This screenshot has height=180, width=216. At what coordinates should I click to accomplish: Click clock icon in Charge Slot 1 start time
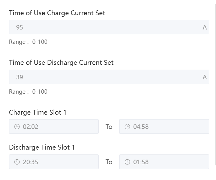(17, 127)
